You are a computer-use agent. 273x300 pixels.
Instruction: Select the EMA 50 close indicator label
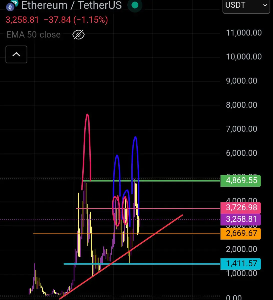pos(33,35)
